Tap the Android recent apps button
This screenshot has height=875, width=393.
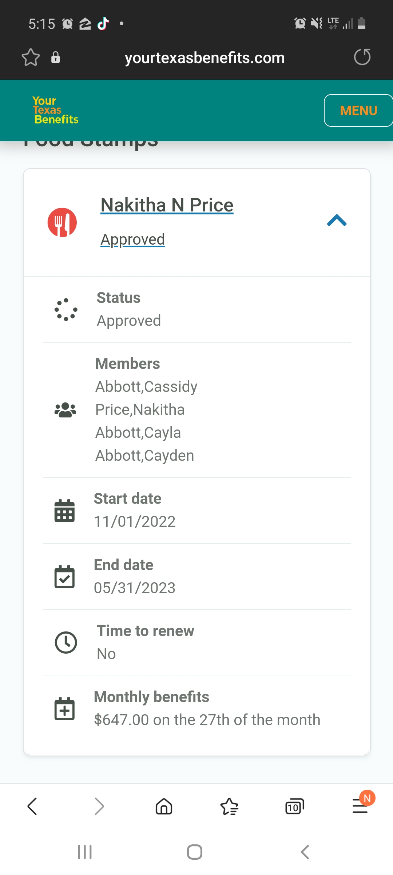tap(85, 852)
